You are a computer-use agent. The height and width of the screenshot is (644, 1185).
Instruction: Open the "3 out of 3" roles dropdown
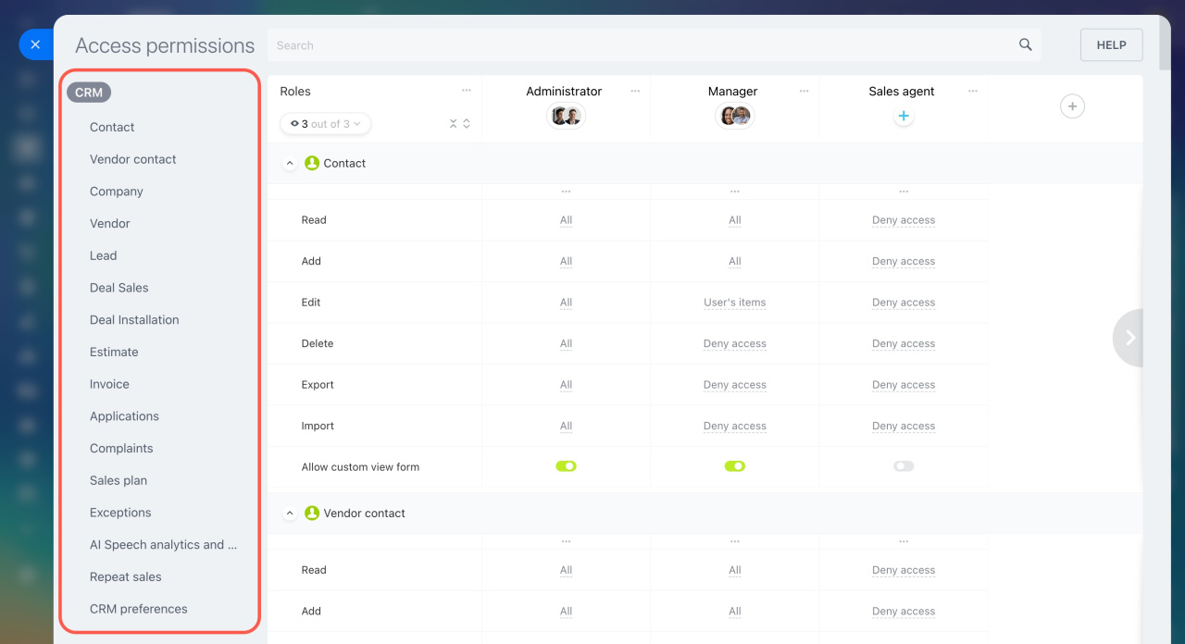pos(325,124)
